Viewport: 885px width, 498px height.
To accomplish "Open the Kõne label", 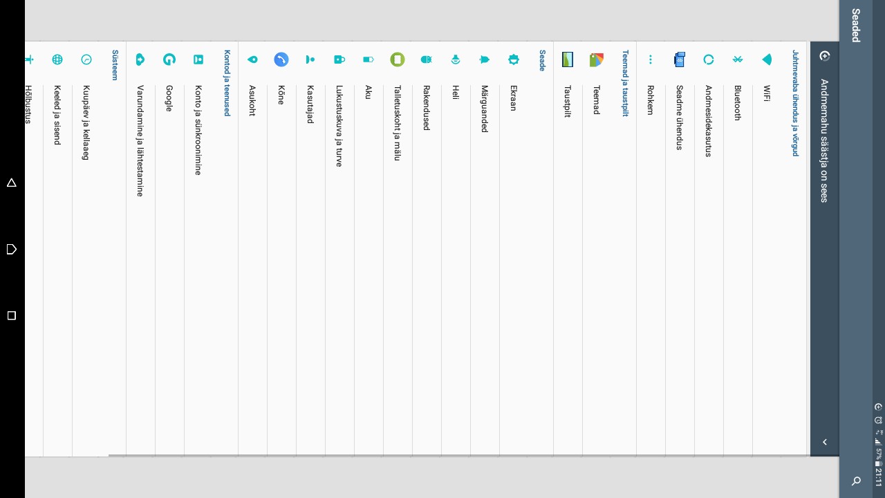I will (281, 95).
